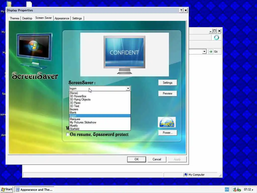Click the network tray icon
Screen dimensions: 257x193
(234, 189)
